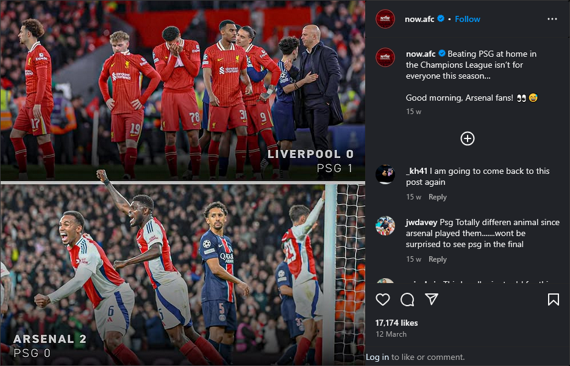570x366 pixels.
Task: Open now.afc username in caption
Action: (421, 54)
